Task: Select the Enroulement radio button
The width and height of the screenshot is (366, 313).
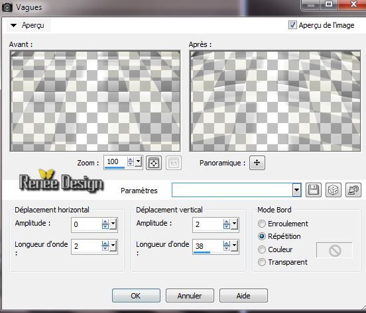Action: pyautogui.click(x=262, y=224)
